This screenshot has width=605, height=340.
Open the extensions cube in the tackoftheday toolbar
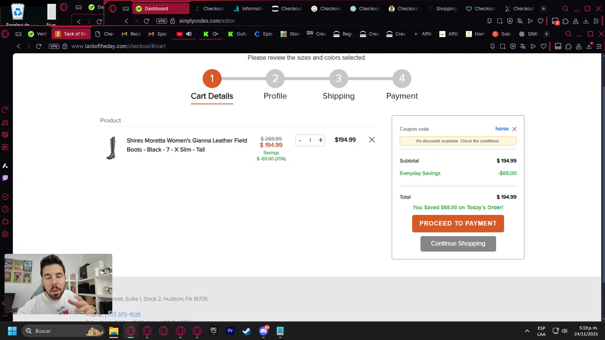click(x=568, y=46)
